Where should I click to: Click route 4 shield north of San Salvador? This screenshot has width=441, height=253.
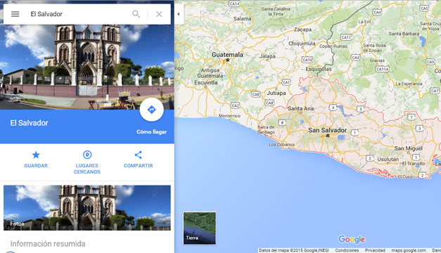tap(333, 107)
